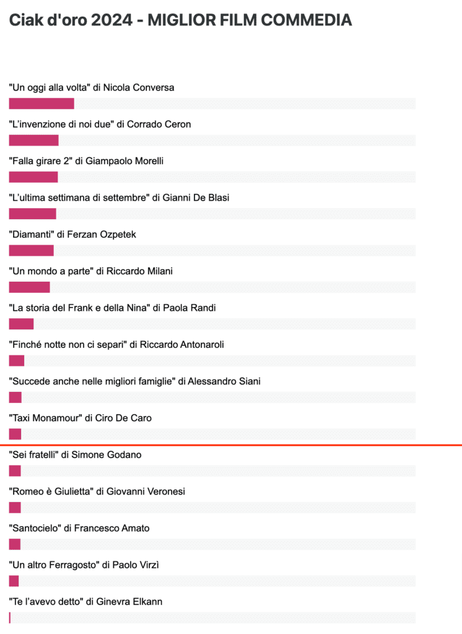
Task: Click "Te l'avevo detto" di Ginevra Elkann
Action: click(85, 602)
